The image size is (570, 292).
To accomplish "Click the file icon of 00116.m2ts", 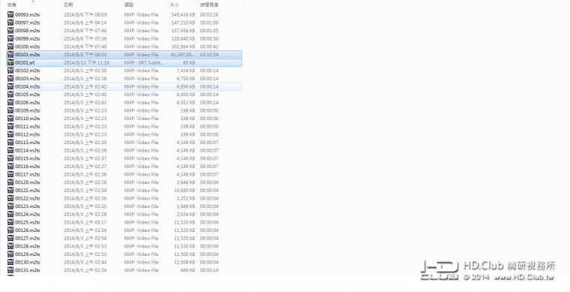I will (x=10, y=167).
